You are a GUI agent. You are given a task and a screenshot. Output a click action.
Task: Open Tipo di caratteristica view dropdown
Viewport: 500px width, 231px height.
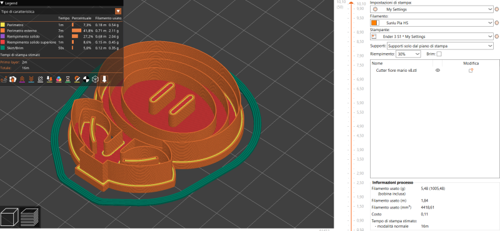(118, 11)
